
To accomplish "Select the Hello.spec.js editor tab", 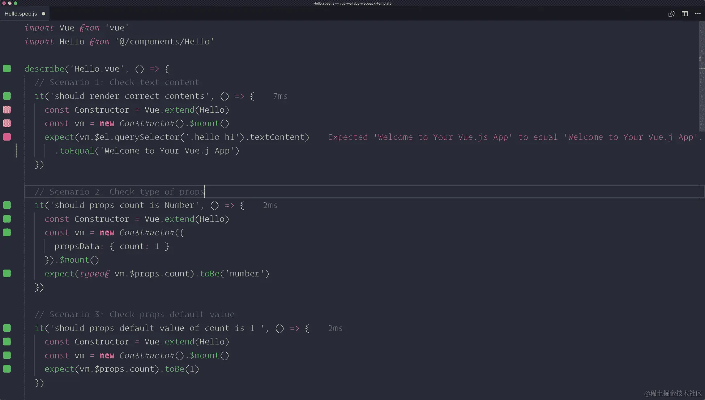I will [21, 14].
